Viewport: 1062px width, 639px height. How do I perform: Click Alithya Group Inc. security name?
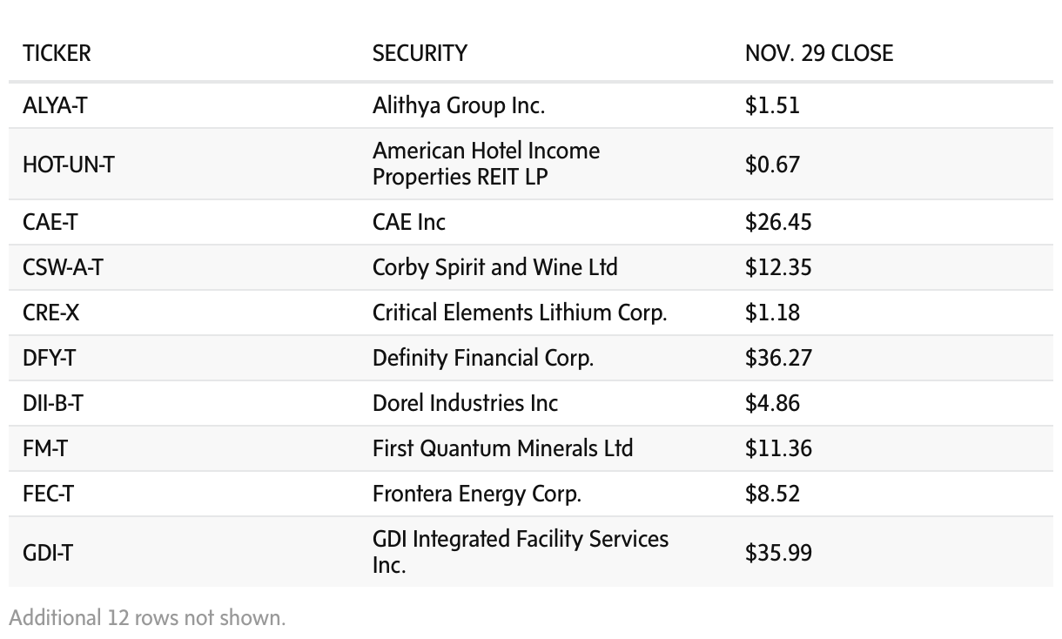pos(459,105)
